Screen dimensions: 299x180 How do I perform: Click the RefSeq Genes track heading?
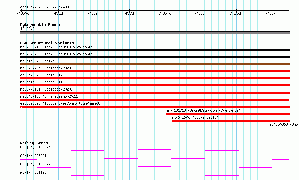[x=34, y=143]
